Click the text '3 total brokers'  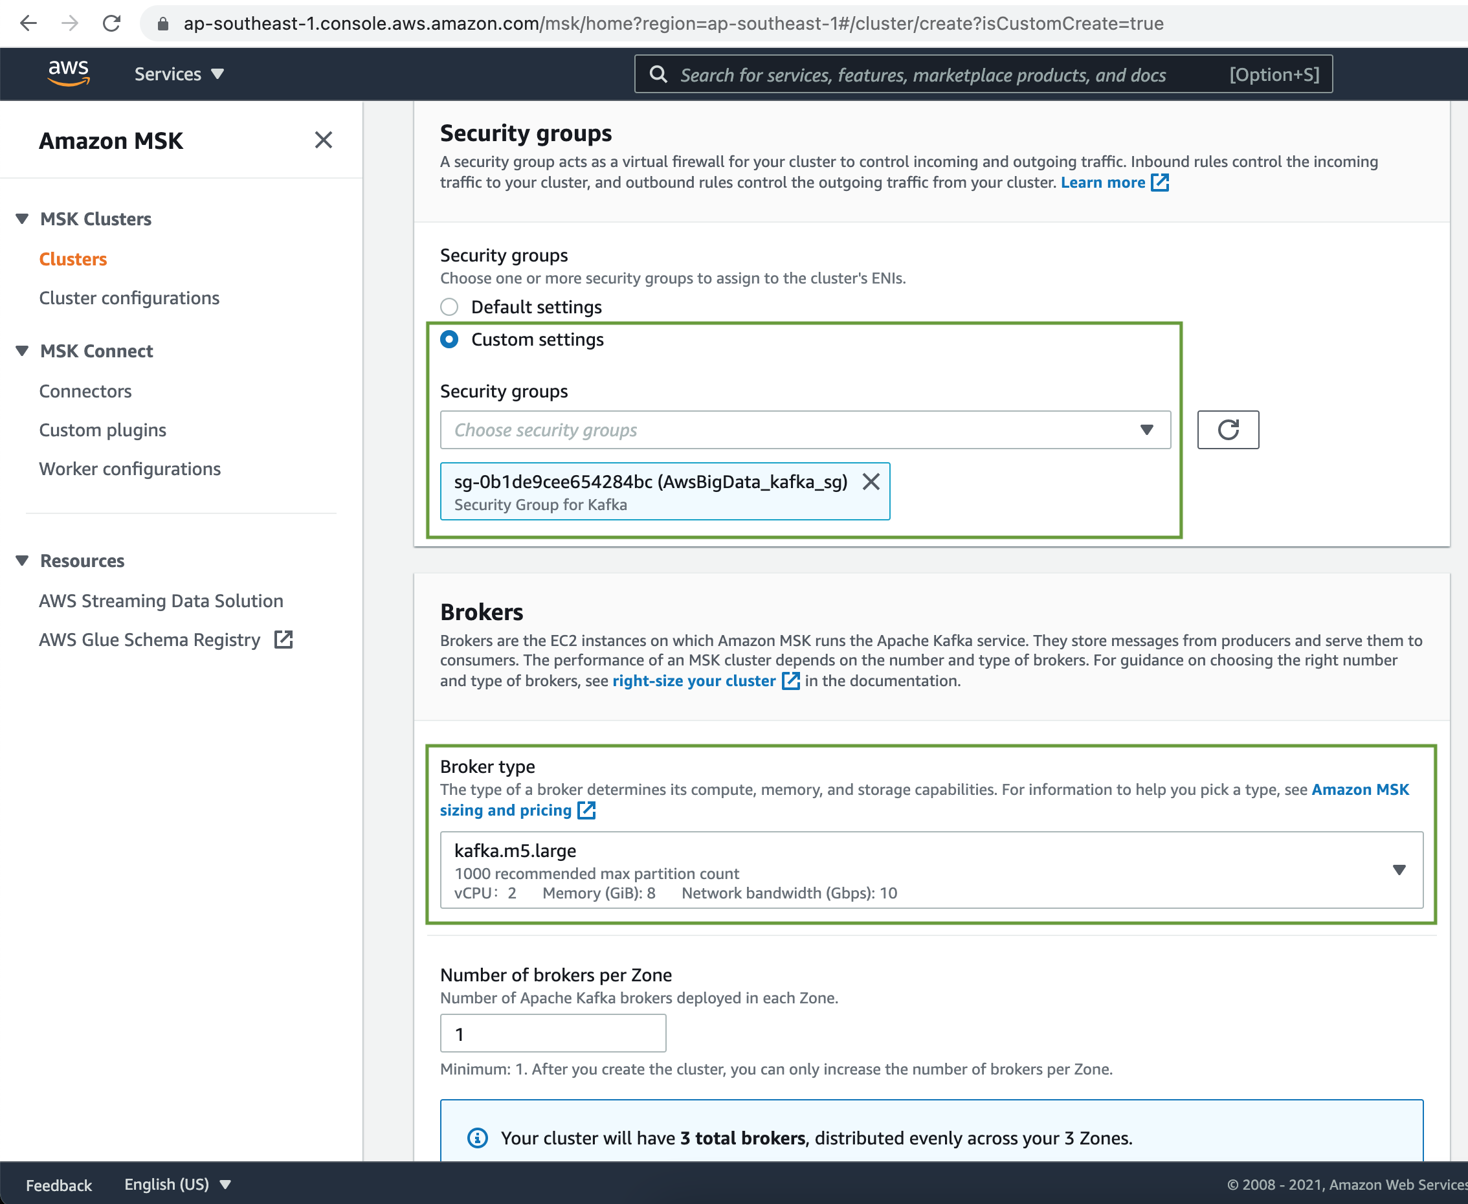[742, 1138]
